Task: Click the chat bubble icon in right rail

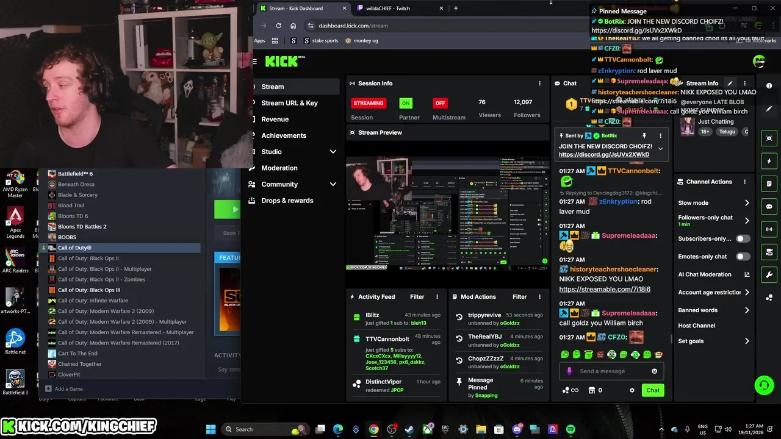Action: tap(769, 207)
